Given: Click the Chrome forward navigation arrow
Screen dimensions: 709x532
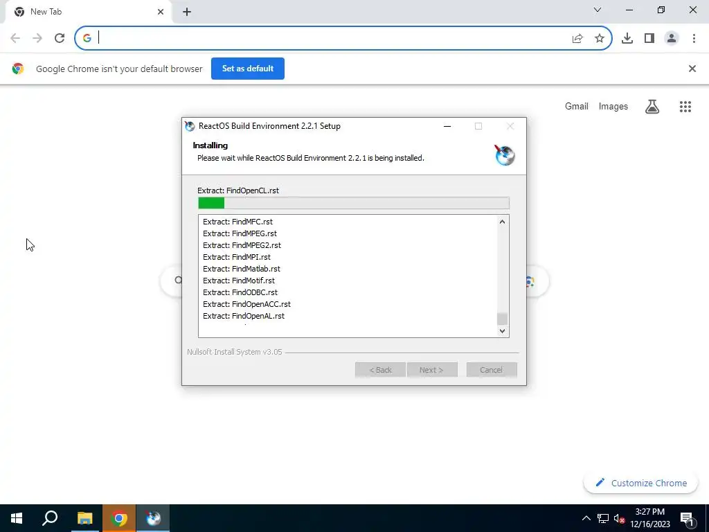Looking at the screenshot, I should (37, 38).
